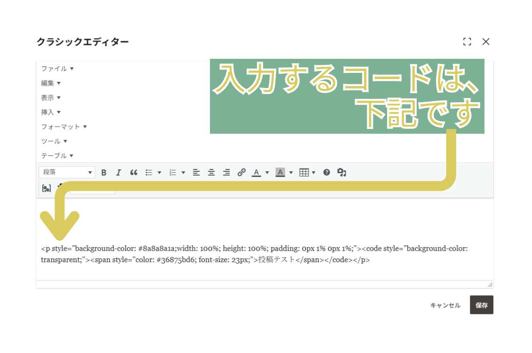The width and height of the screenshot is (532, 353).
Task: Open the ツール menu
Action: (x=54, y=141)
